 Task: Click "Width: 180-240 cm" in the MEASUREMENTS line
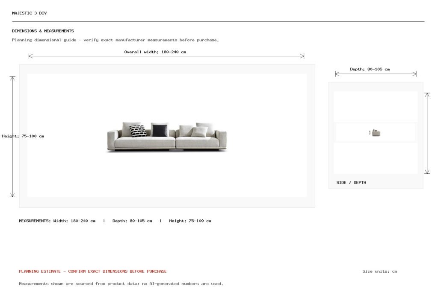[x=74, y=221]
